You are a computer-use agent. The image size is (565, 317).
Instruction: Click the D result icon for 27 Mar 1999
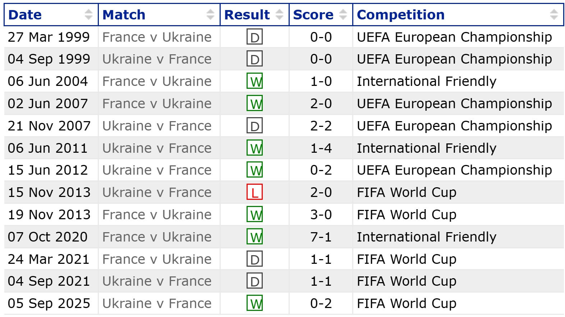point(254,36)
